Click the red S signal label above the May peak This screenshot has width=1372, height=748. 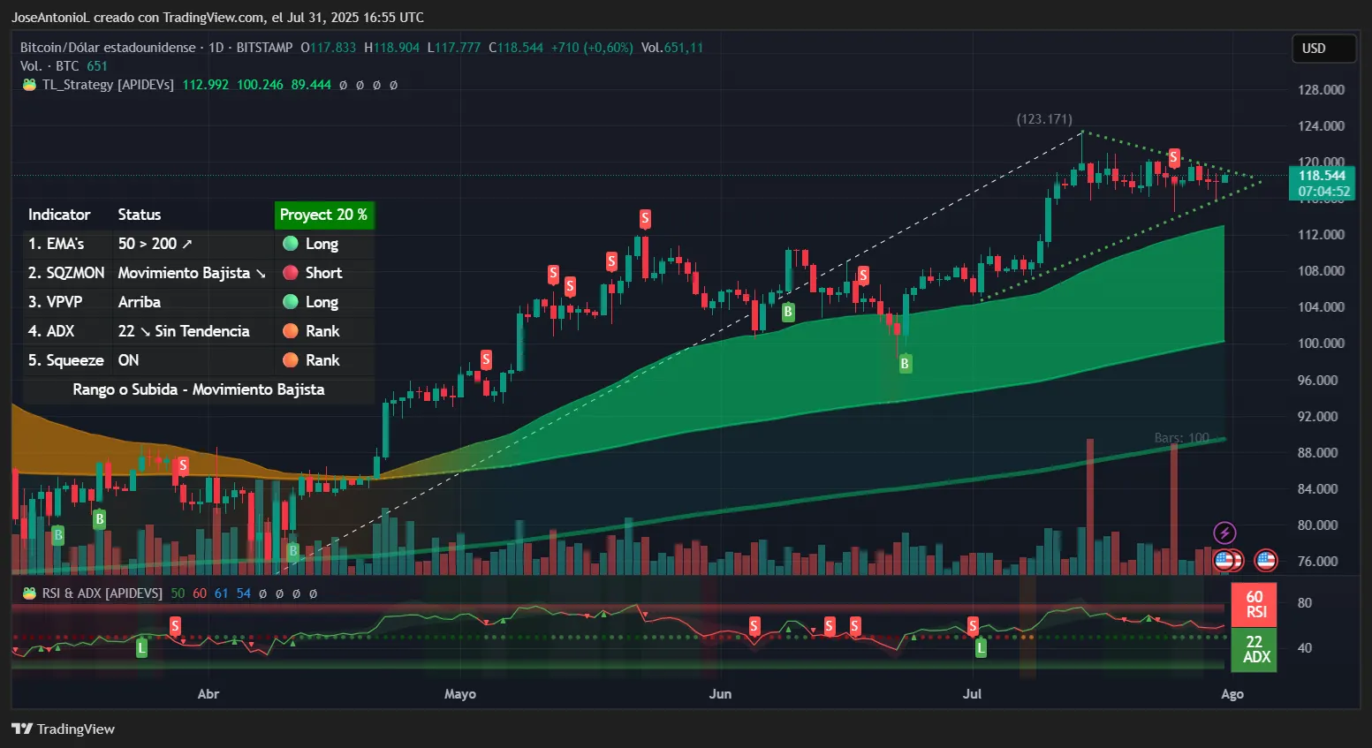click(x=645, y=219)
